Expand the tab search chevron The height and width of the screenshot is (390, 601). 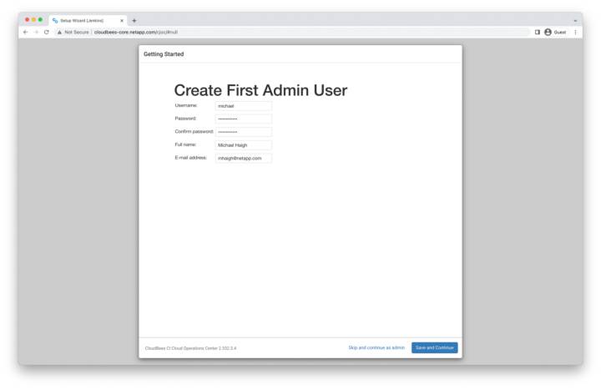[575, 20]
